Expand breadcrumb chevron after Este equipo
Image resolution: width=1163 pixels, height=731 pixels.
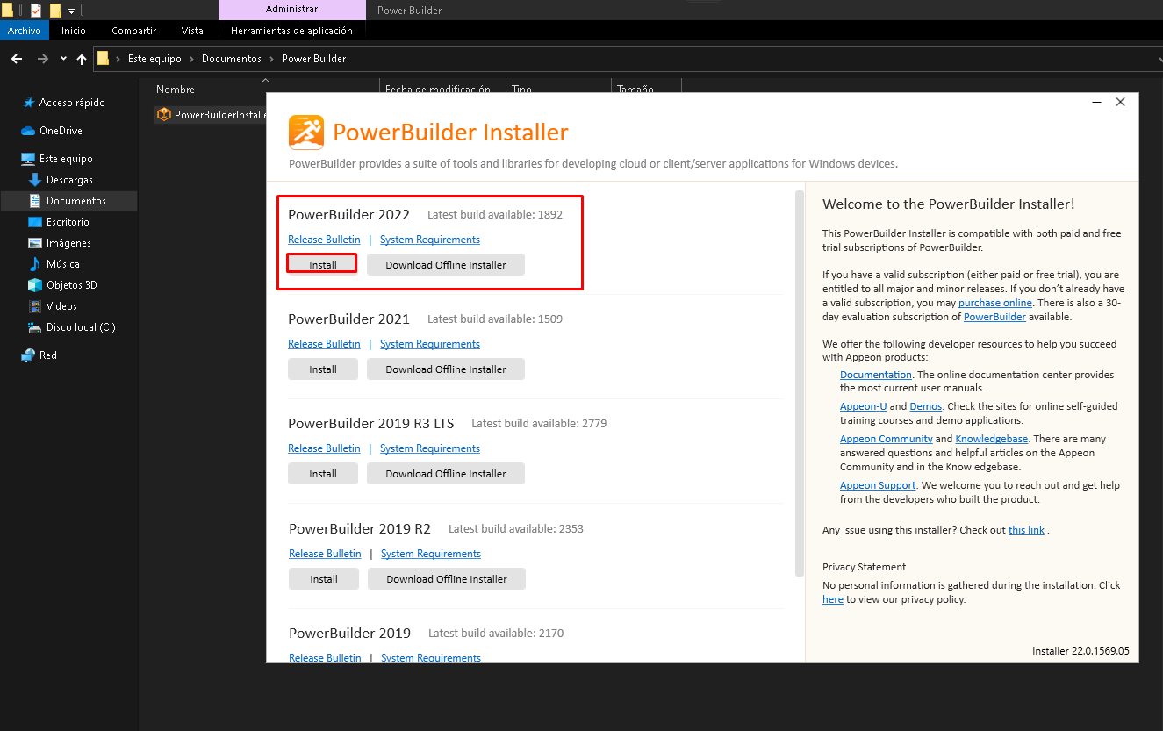point(191,59)
